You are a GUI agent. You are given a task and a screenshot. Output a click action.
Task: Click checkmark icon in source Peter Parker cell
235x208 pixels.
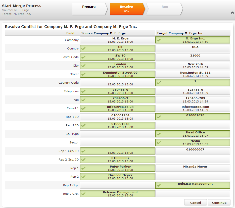pyautogui.click(x=83, y=168)
